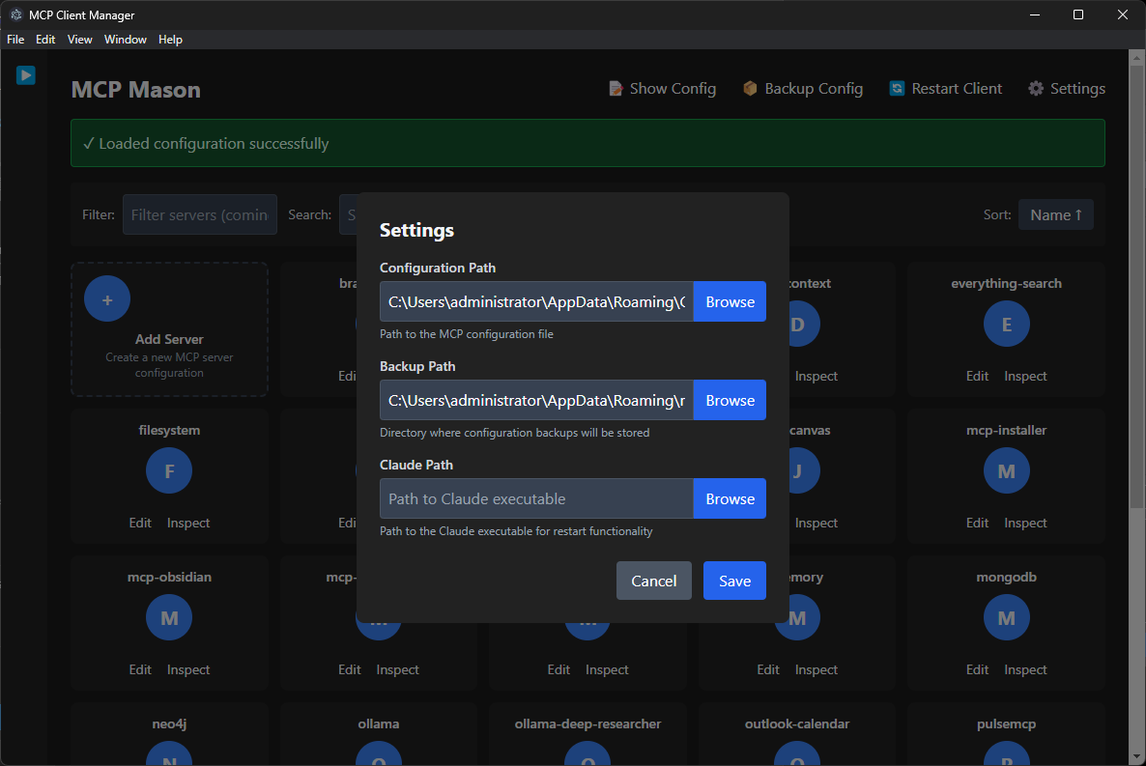
Task: Click the mongodb server's M icon
Action: pyautogui.click(x=1006, y=617)
